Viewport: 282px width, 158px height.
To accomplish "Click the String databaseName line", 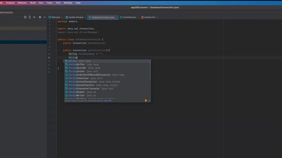I will [x=86, y=54].
